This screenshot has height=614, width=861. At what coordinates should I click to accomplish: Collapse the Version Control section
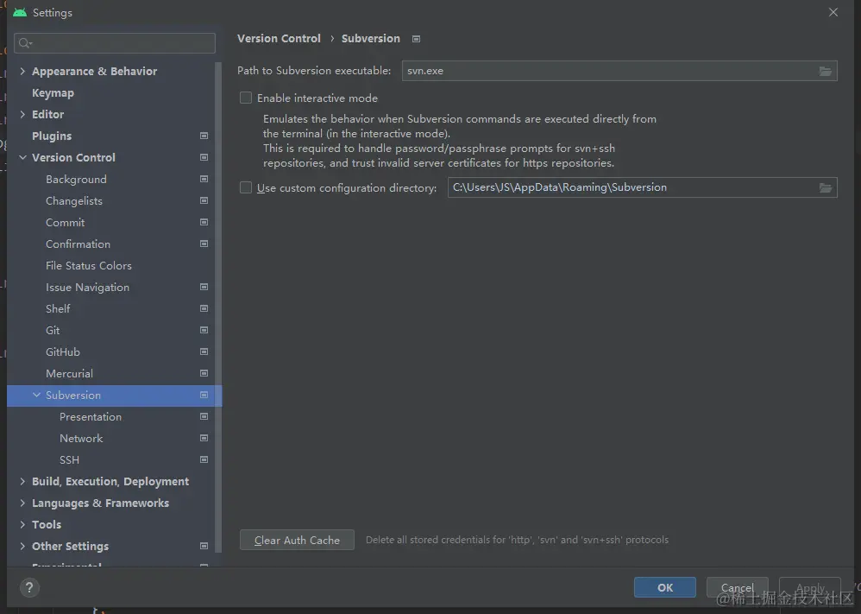click(22, 157)
